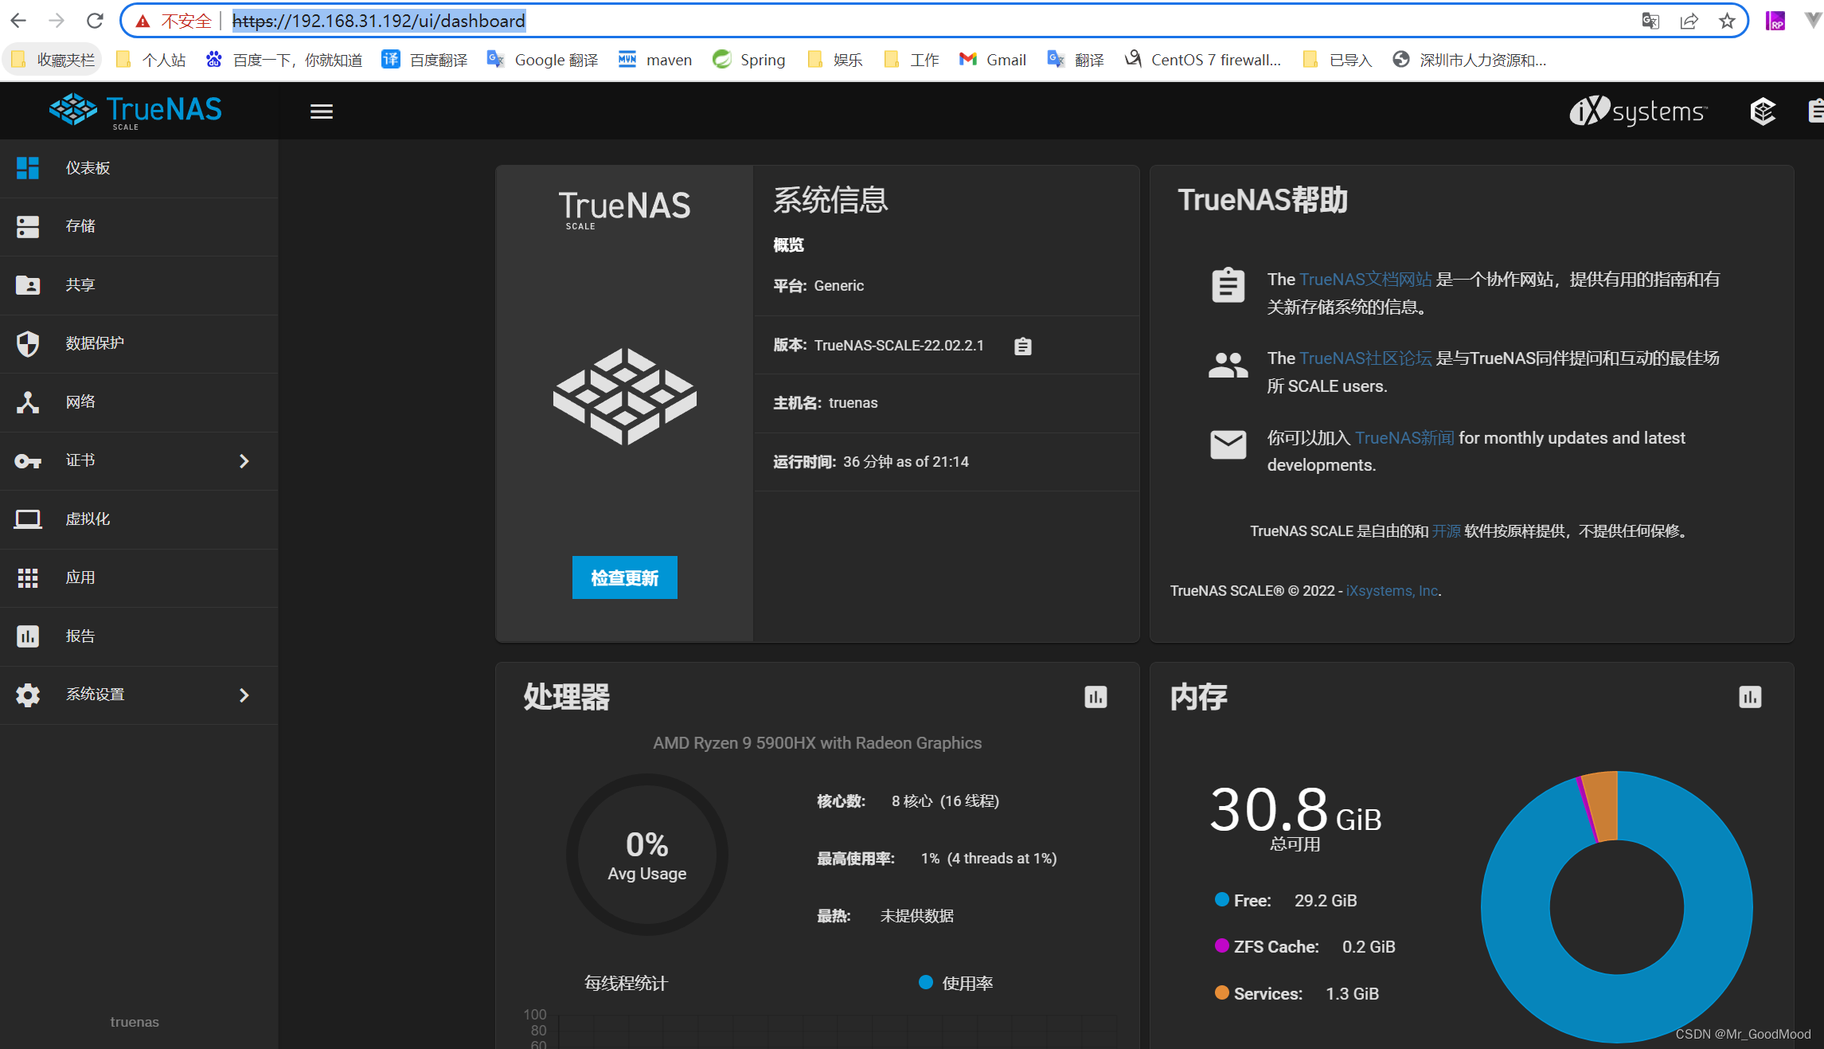Toggle sidebar with hamburger menu
The width and height of the screenshot is (1824, 1049).
click(322, 111)
